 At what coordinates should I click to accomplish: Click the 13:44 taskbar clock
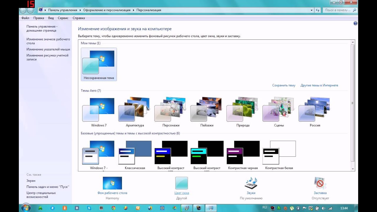[344, 208]
